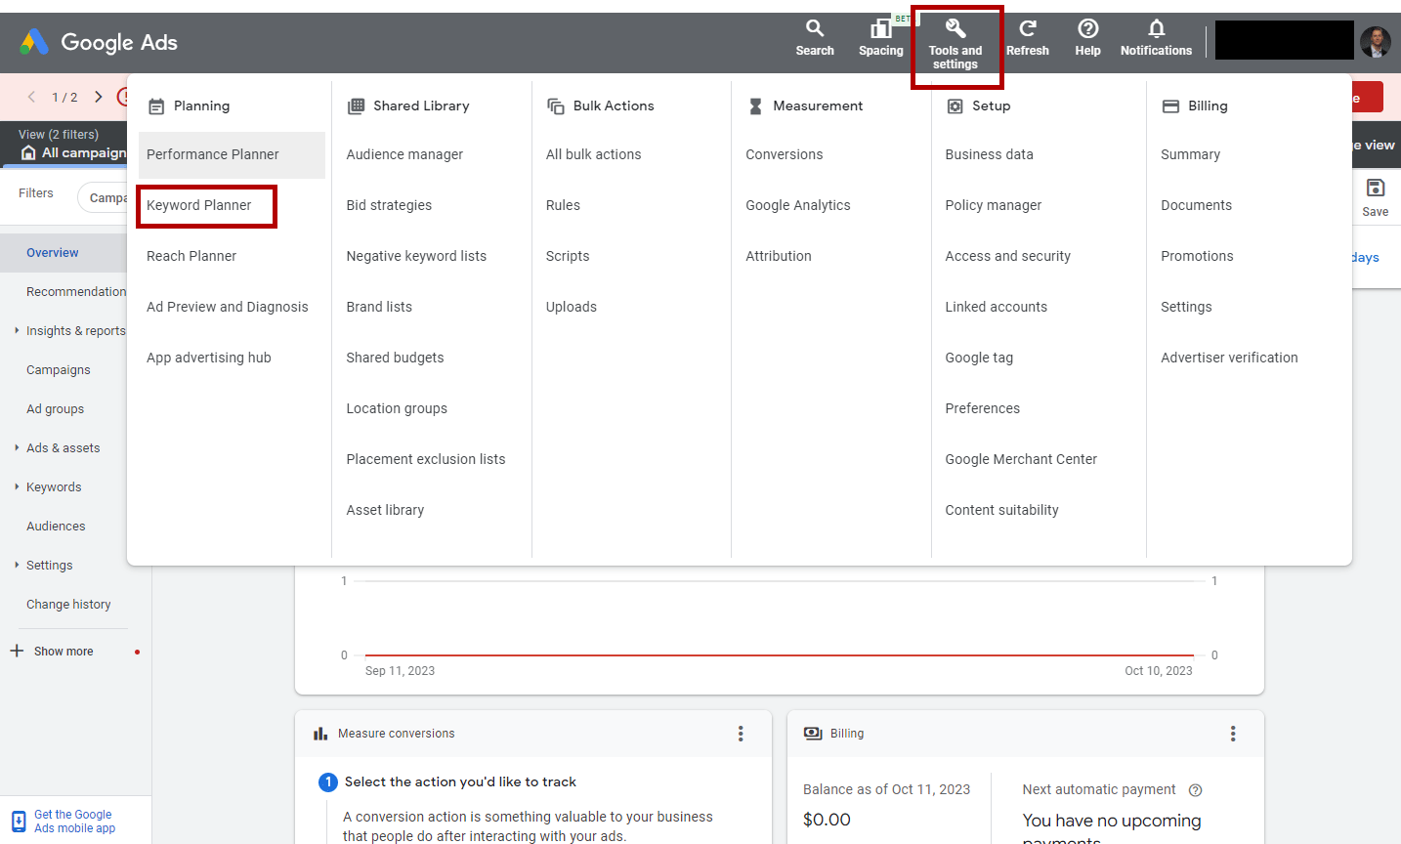
Task: Open Reach Planner
Action: point(191,256)
